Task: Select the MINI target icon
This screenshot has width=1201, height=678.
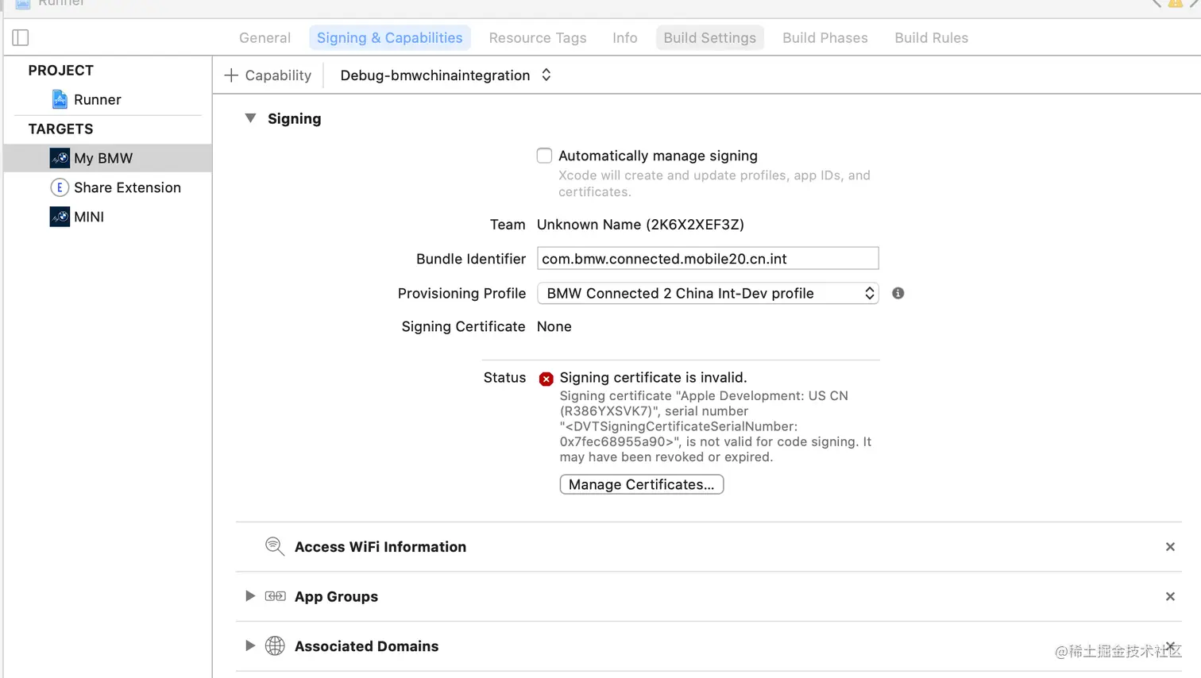Action: [60, 217]
